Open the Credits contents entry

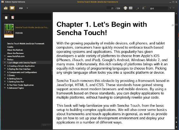10,47
